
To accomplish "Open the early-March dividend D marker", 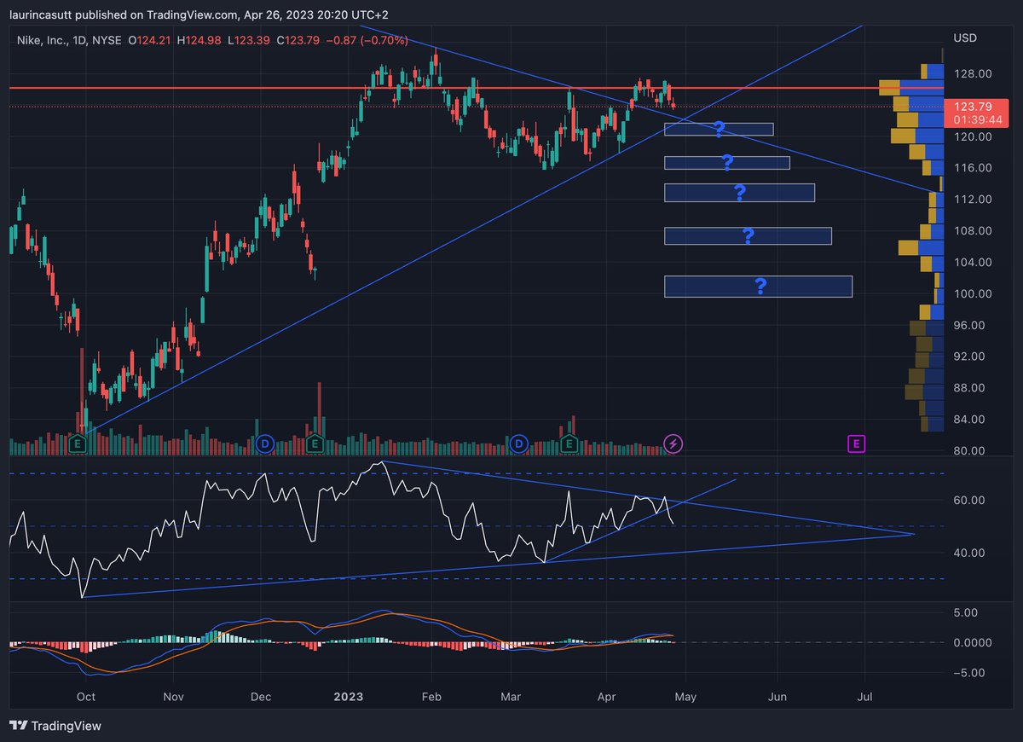I will click(519, 443).
